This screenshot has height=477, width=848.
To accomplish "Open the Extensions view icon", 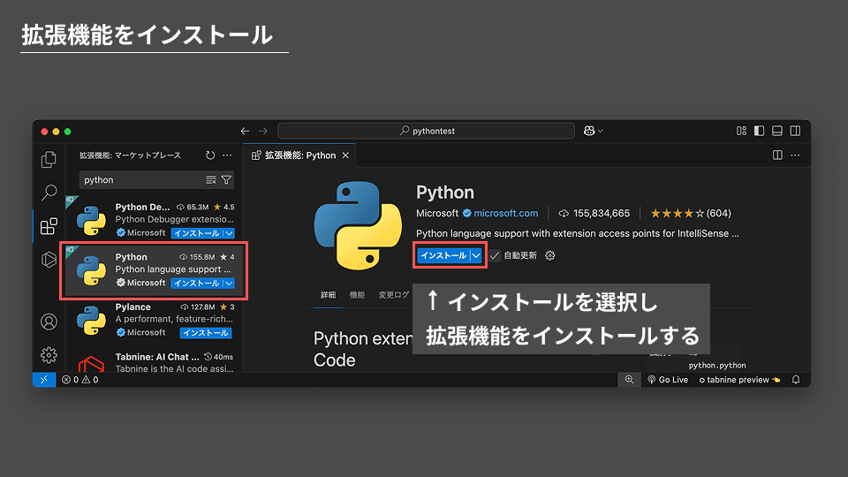I will click(x=49, y=226).
